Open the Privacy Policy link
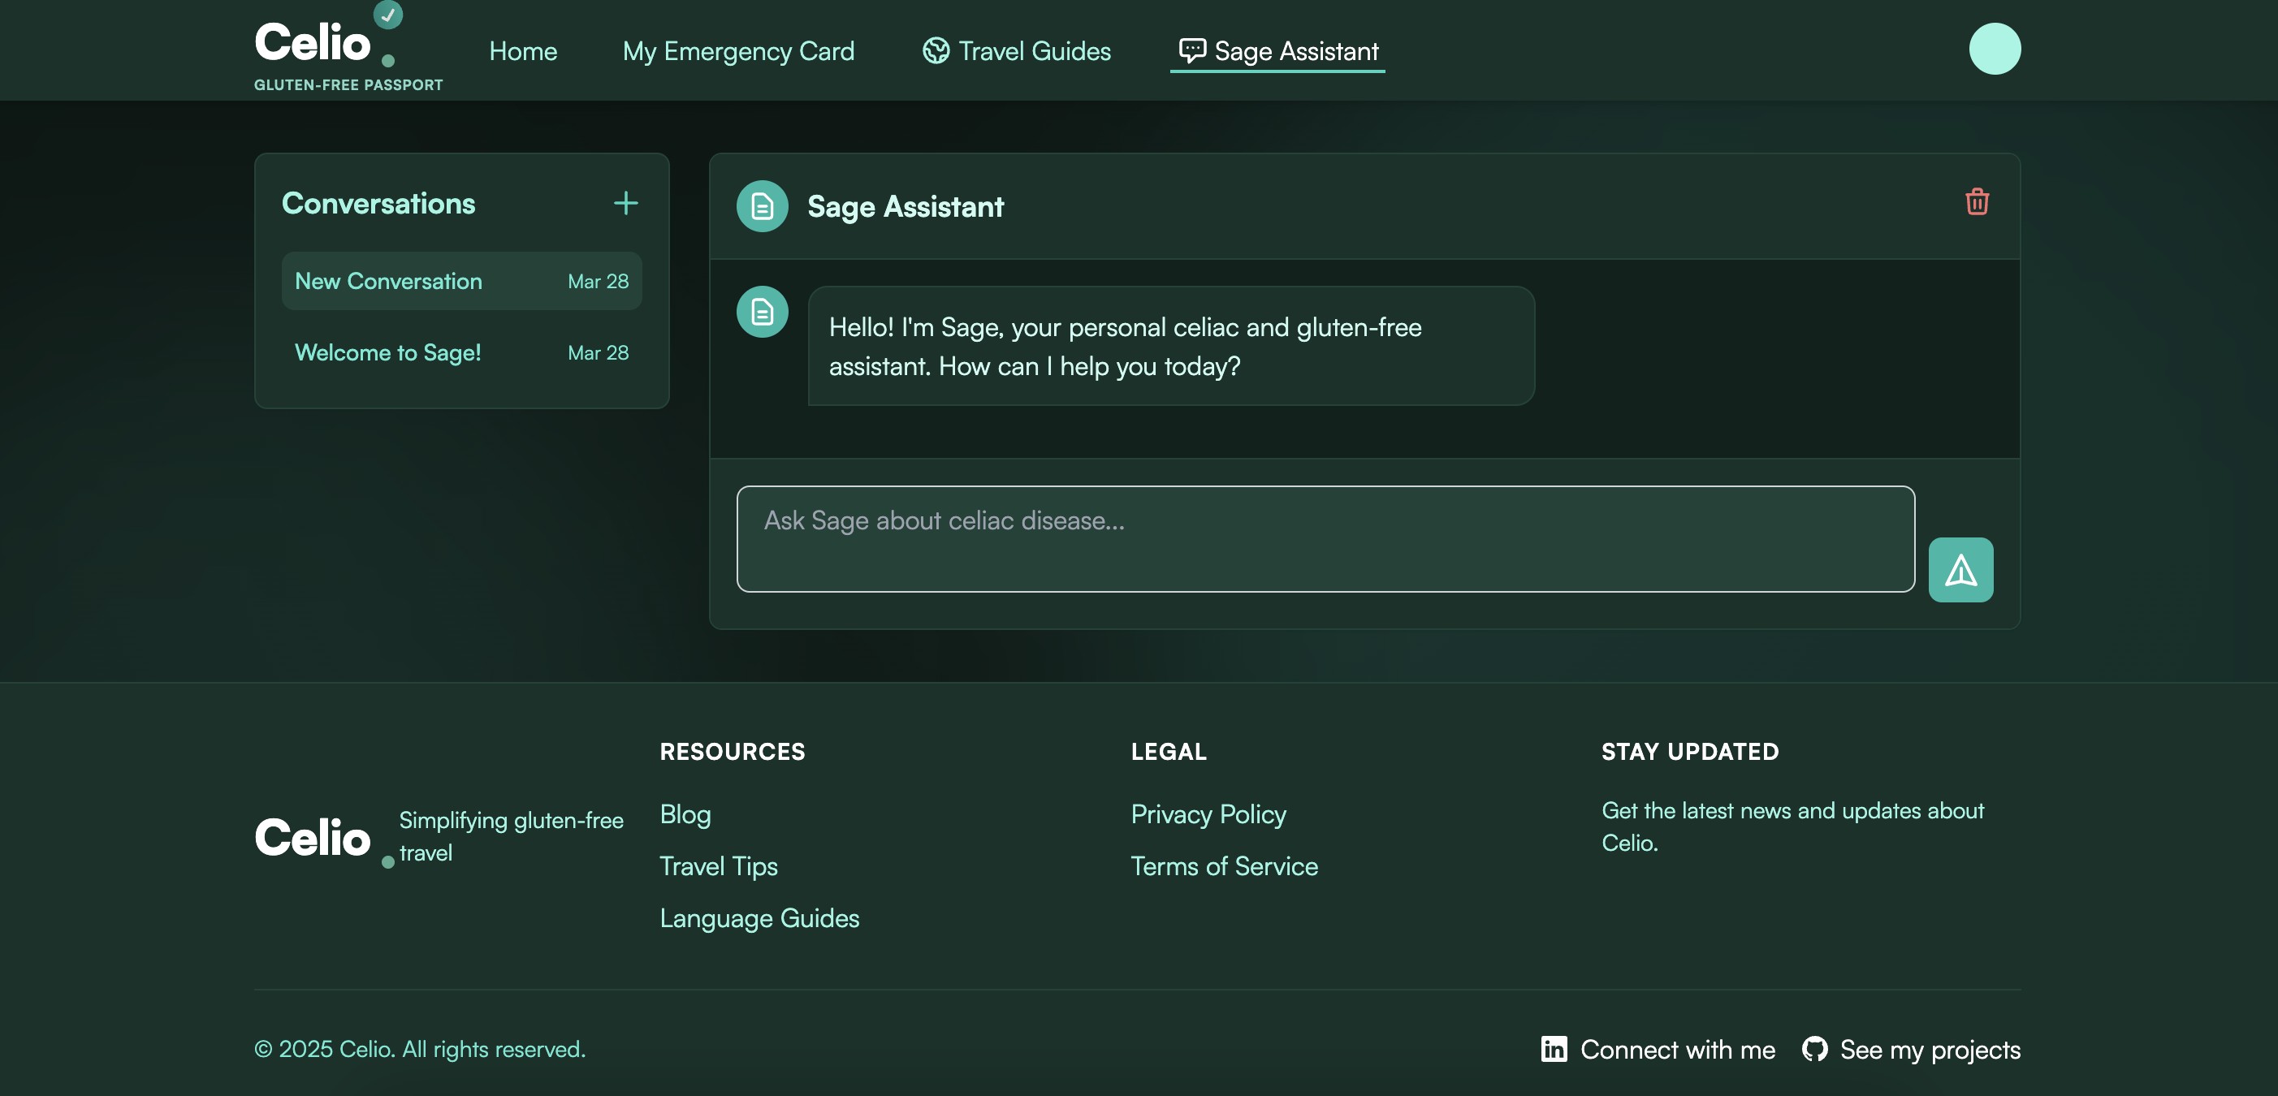Screen dimensions: 2278x1096 [1208, 814]
